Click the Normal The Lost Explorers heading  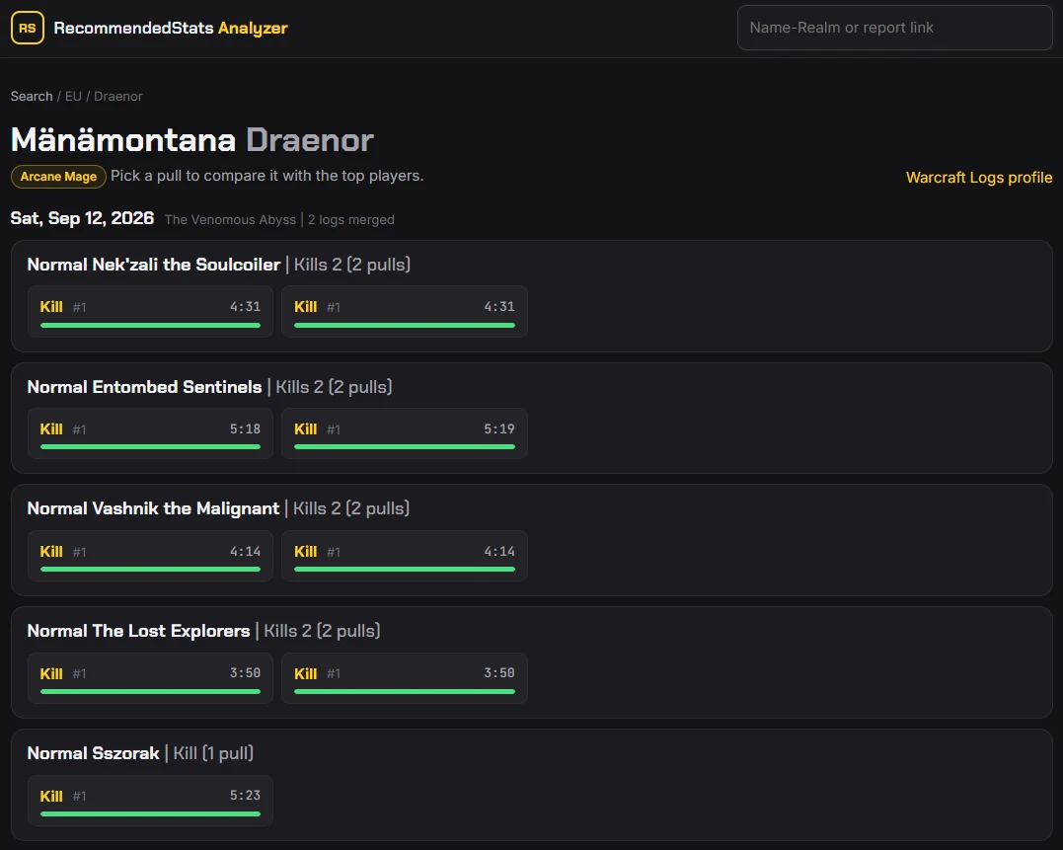139,631
